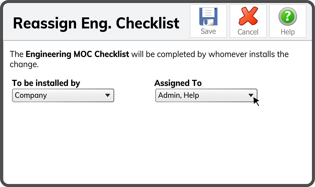The height and width of the screenshot is (187, 315).
Task: Select the "Company" value text
Action: [31, 95]
